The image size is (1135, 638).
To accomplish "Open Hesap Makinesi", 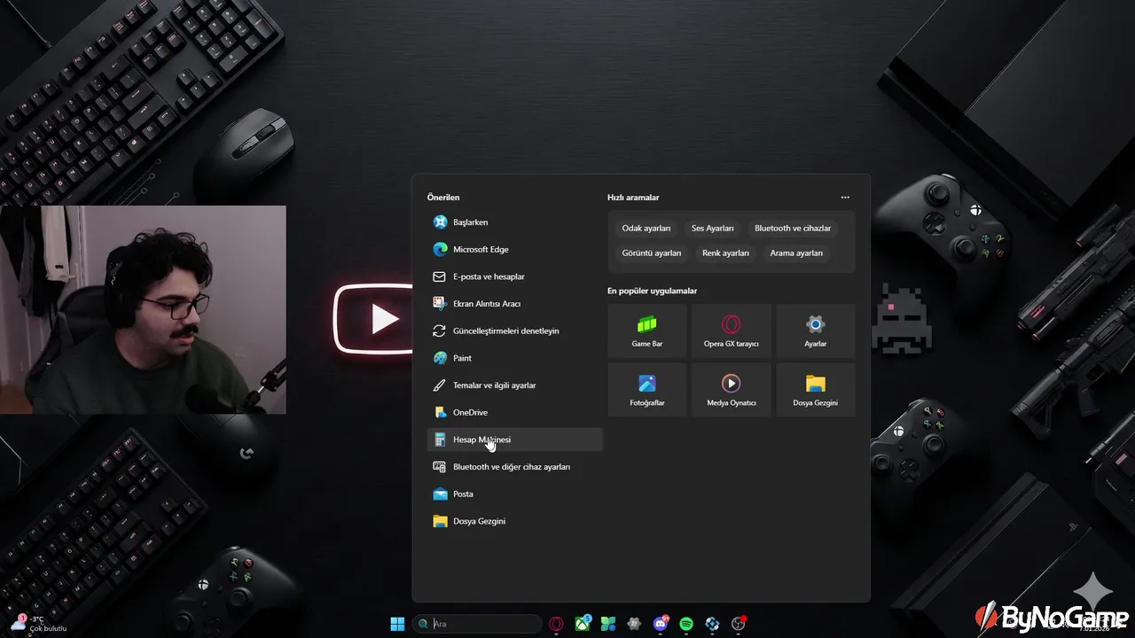I will click(x=514, y=440).
